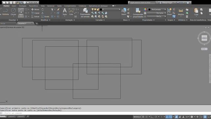The image size is (211, 119).
Task: Switch to the Paramétrico ribbon tab
Action: [x=34, y=6]
